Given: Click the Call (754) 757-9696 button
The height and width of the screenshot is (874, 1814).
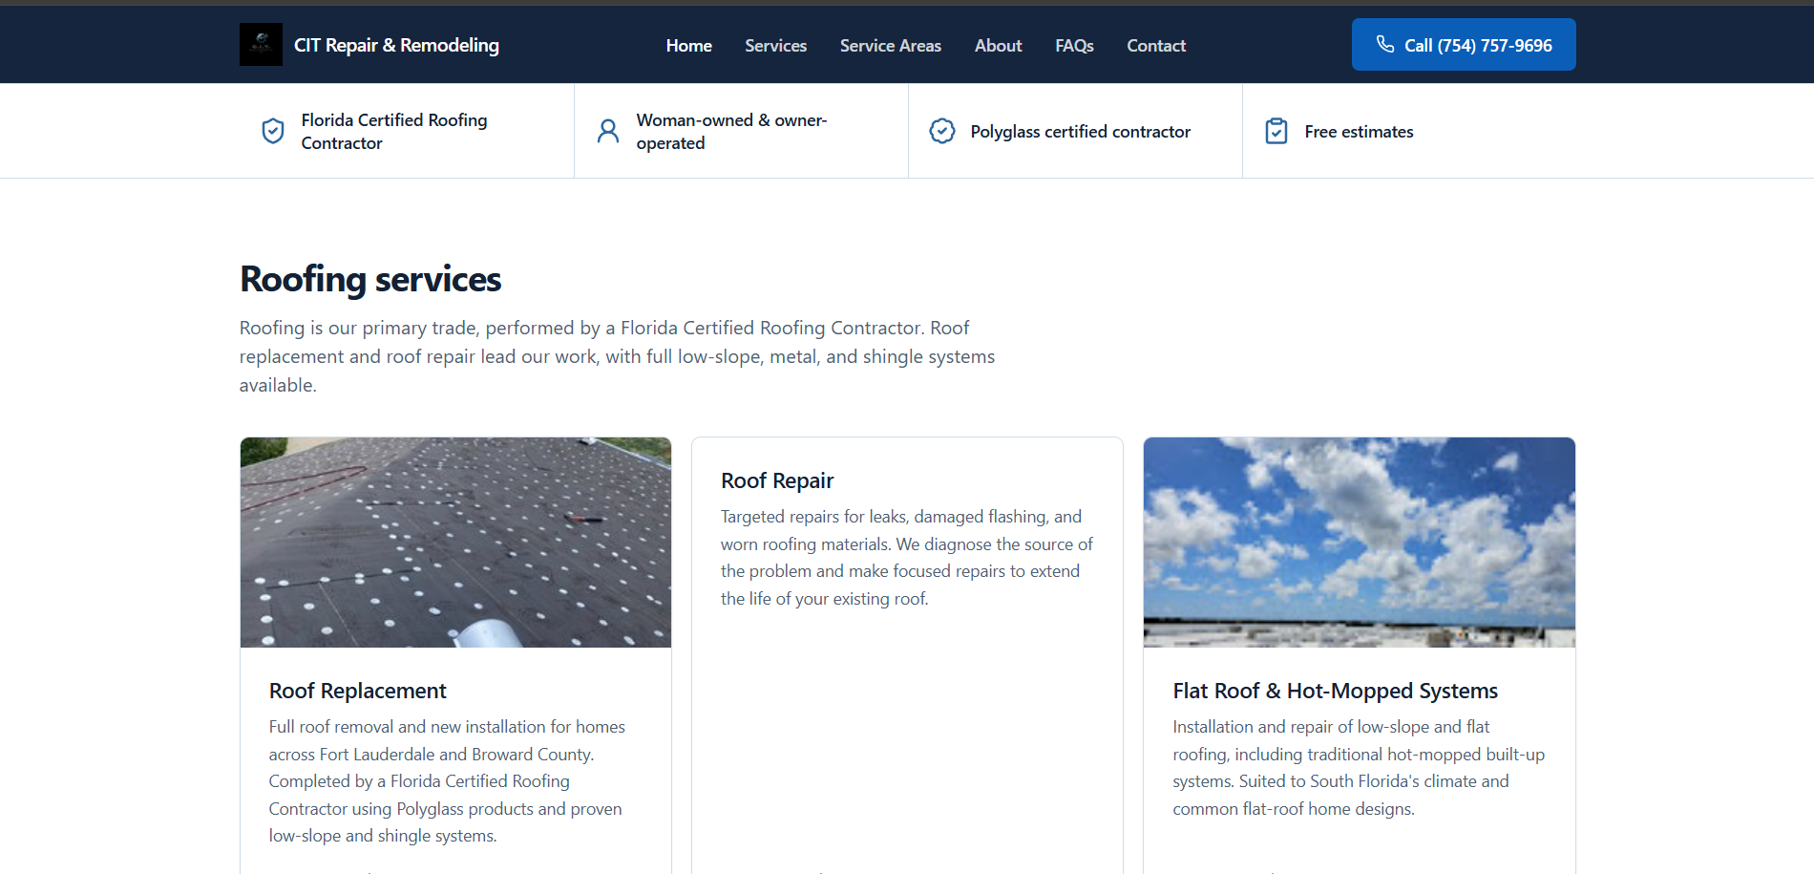Looking at the screenshot, I should click(1464, 45).
